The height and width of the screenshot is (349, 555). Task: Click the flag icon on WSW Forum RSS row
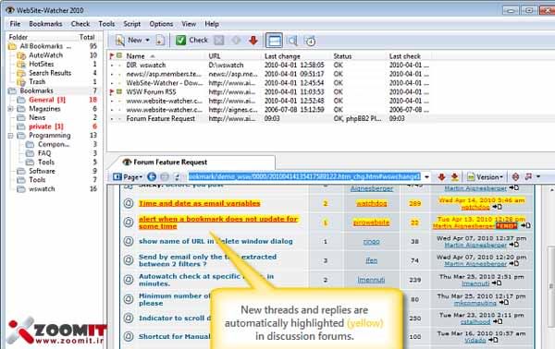point(112,91)
